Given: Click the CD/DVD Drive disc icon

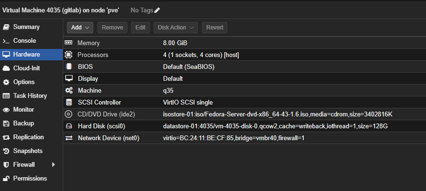Looking at the screenshot, I should (x=68, y=114).
